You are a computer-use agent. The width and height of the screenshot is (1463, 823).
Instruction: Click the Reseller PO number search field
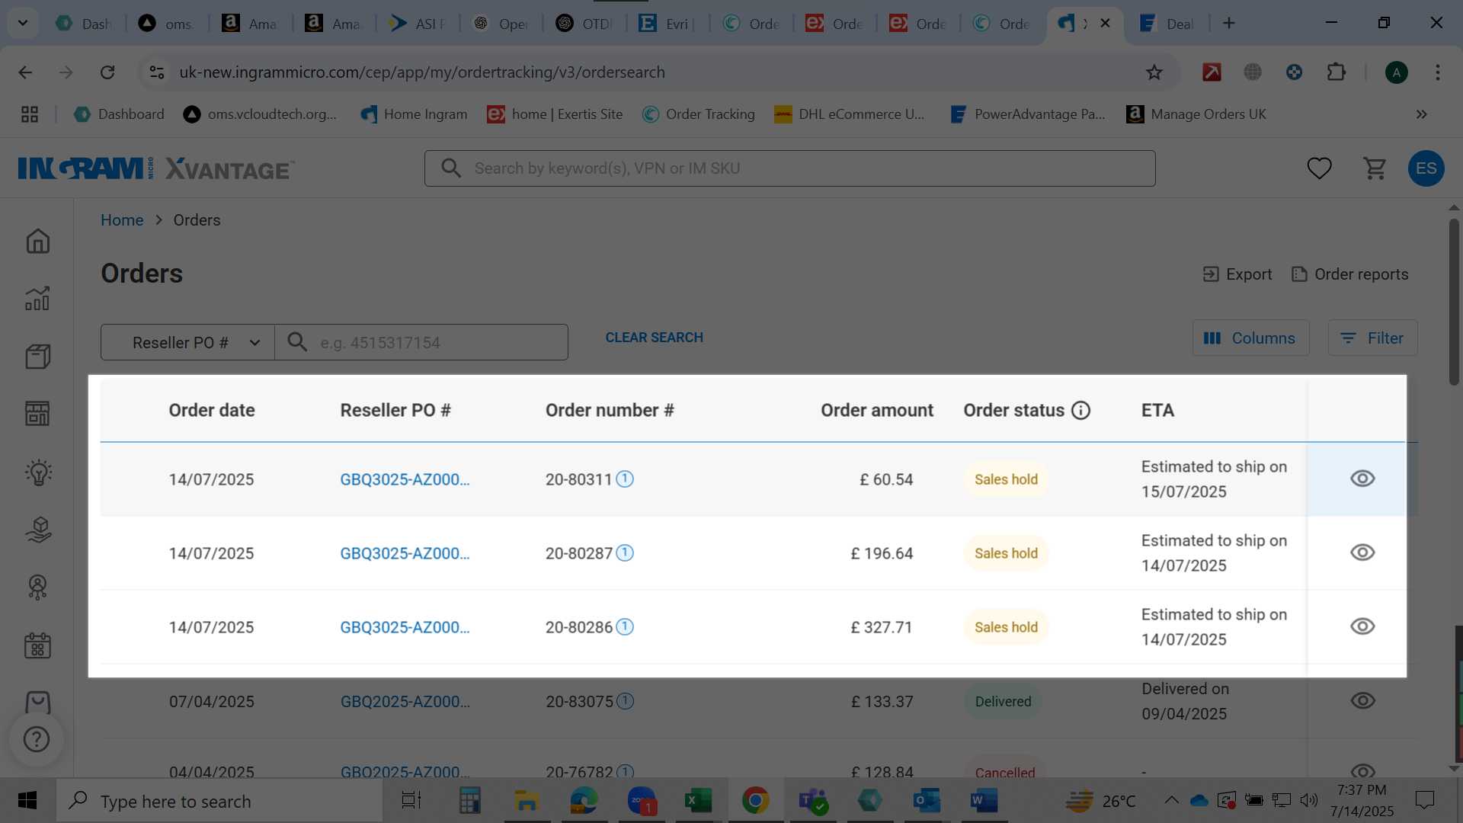(x=421, y=343)
